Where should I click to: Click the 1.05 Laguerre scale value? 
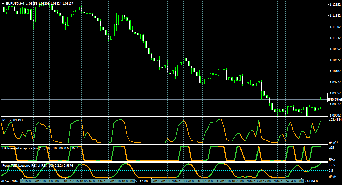(332, 165)
